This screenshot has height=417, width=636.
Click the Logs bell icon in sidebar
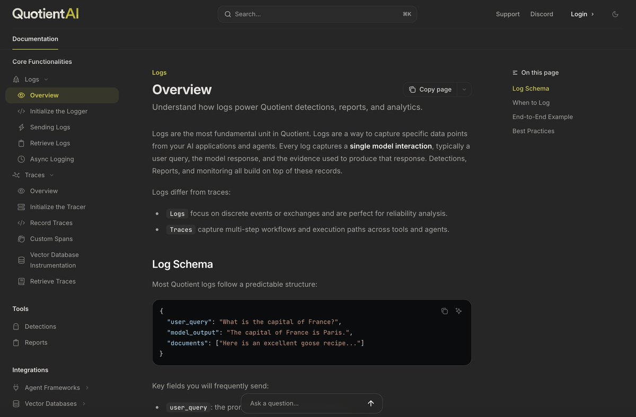point(16,79)
